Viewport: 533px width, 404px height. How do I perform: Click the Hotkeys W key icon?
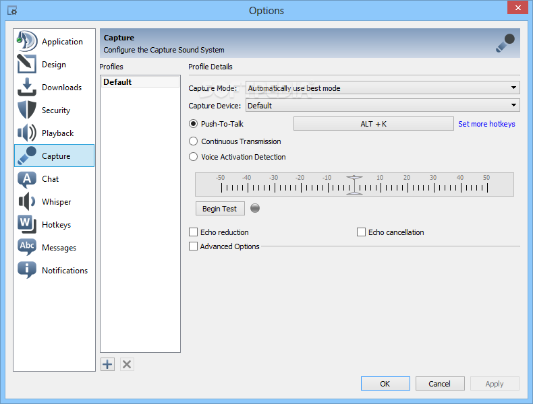[27, 224]
